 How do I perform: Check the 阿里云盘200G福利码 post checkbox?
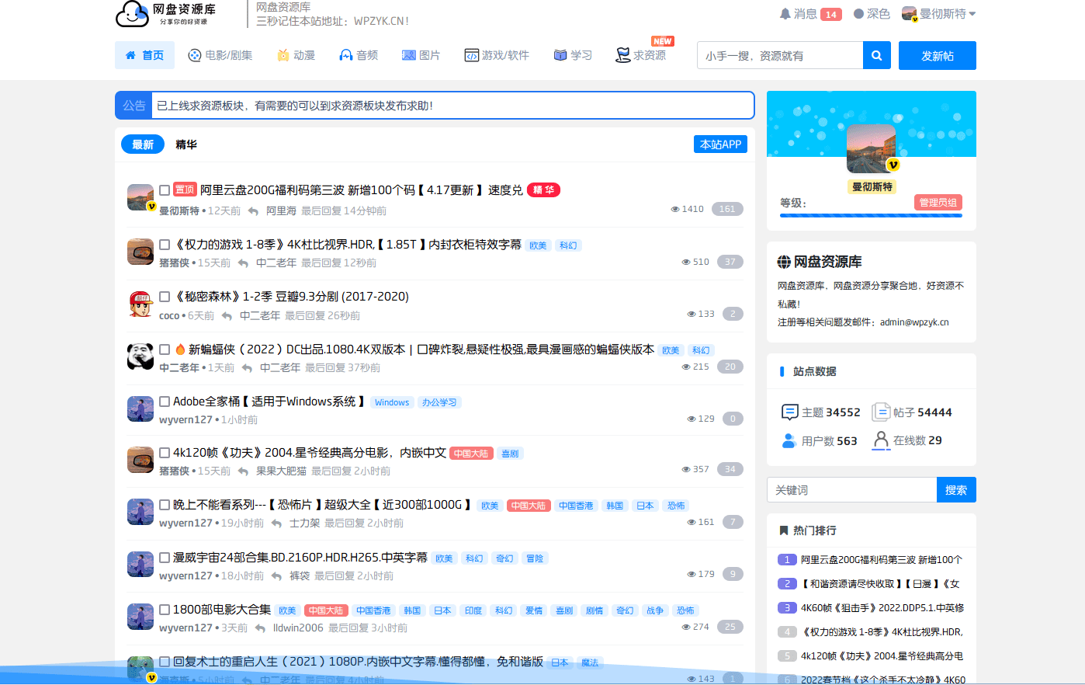pyautogui.click(x=165, y=190)
